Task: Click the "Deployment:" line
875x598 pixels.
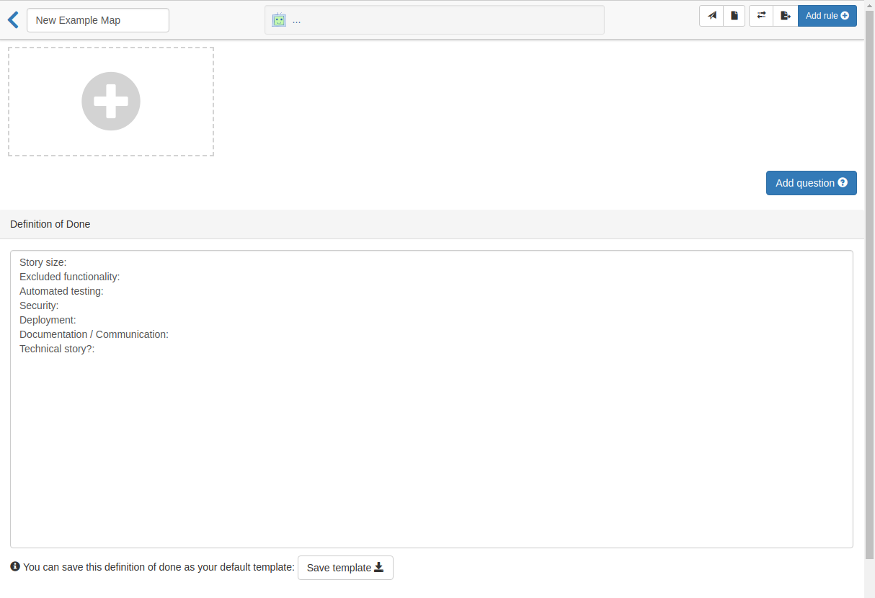Action: pos(48,320)
